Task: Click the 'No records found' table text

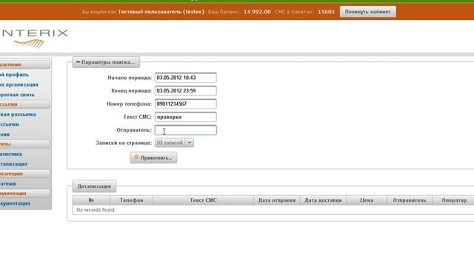Action: tap(96, 210)
